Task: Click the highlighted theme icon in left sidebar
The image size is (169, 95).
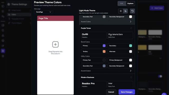Action: 3,51
